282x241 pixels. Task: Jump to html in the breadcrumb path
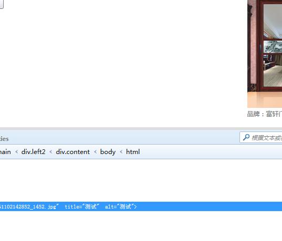pyautogui.click(x=133, y=152)
